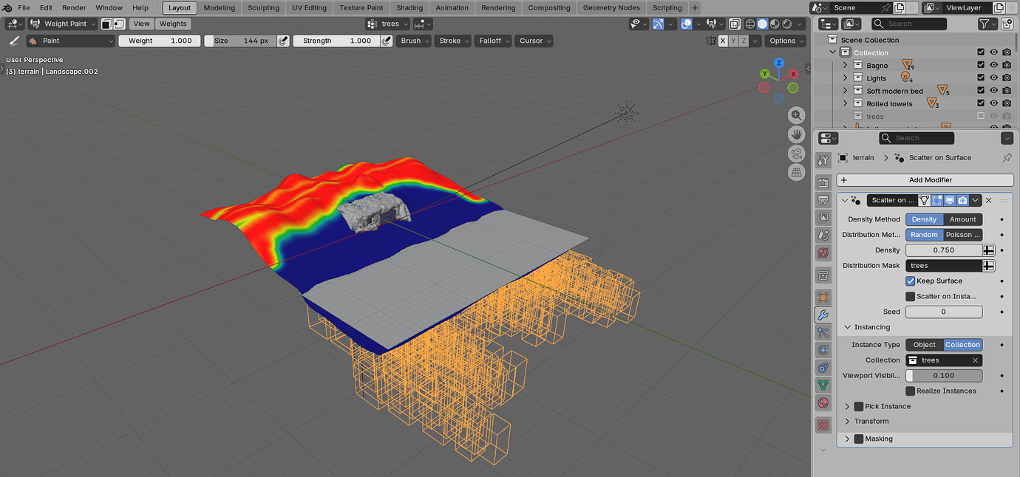The height and width of the screenshot is (477, 1020).
Task: Toggle size pressure sensitivity icon
Action: (282, 41)
